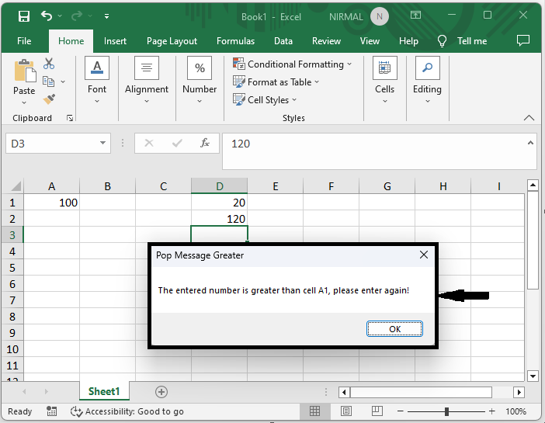The image size is (545, 423).
Task: Open Ribbon Display Options
Action: (415, 15)
